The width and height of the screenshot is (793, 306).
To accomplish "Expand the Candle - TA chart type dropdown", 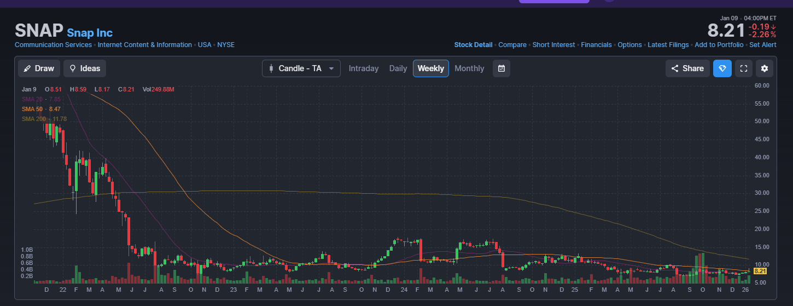I will pos(301,68).
